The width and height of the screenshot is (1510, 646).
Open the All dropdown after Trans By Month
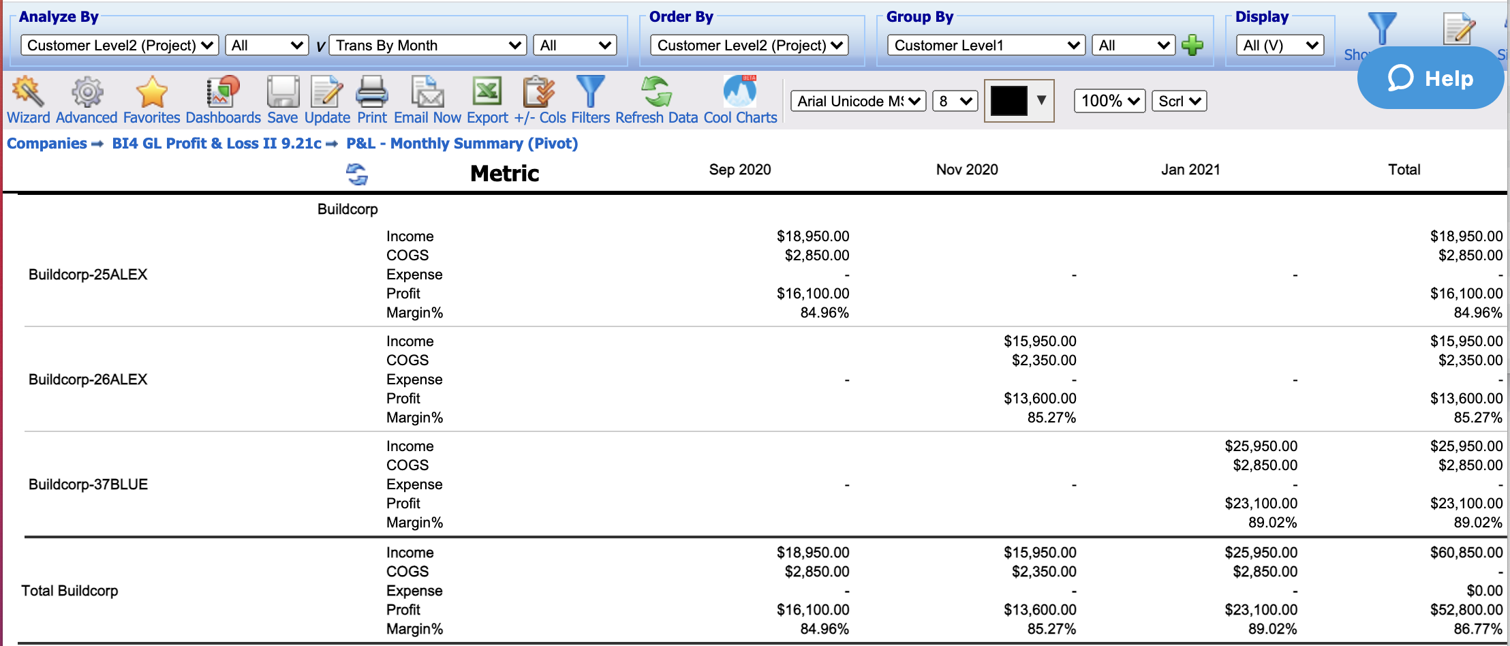tap(575, 46)
